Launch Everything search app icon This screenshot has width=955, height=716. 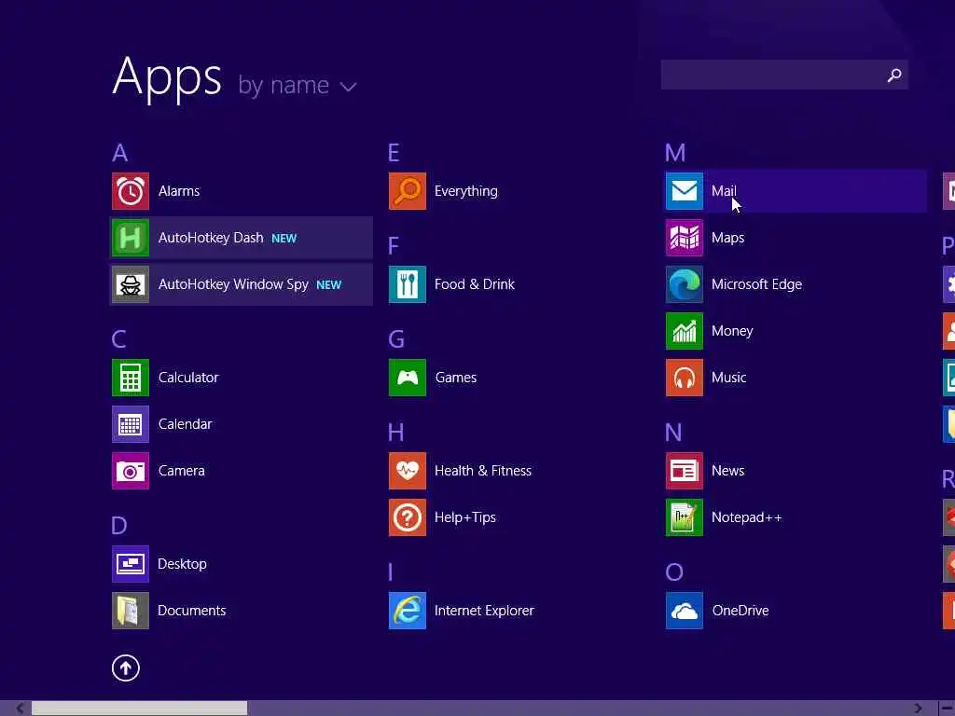[408, 191]
